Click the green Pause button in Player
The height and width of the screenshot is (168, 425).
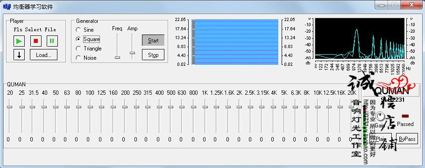pos(52,41)
